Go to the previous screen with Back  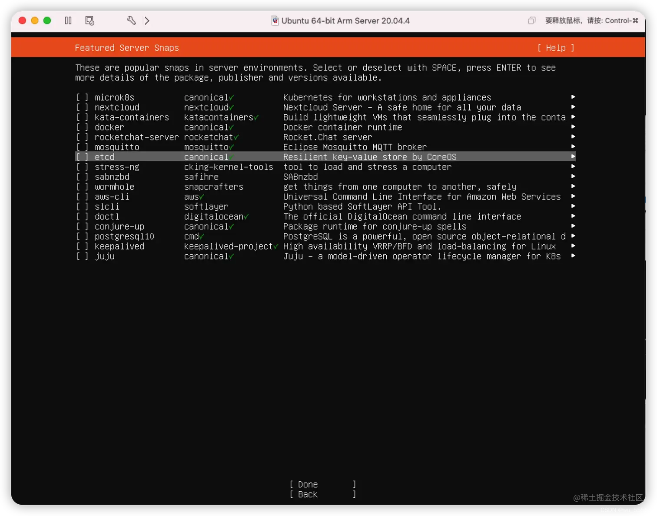[x=323, y=494]
